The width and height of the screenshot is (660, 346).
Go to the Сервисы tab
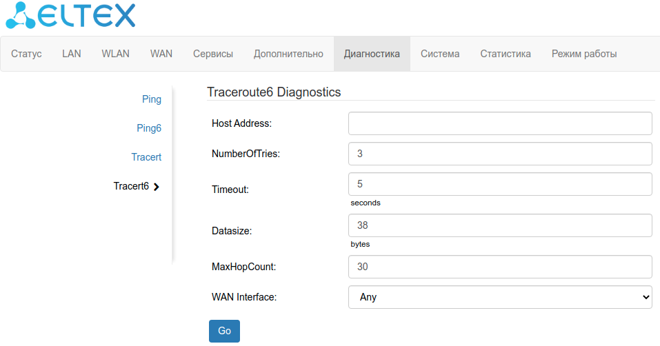point(213,54)
